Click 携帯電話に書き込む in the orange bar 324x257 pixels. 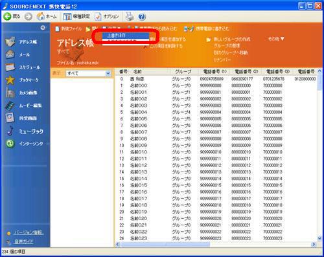[x=207, y=28]
